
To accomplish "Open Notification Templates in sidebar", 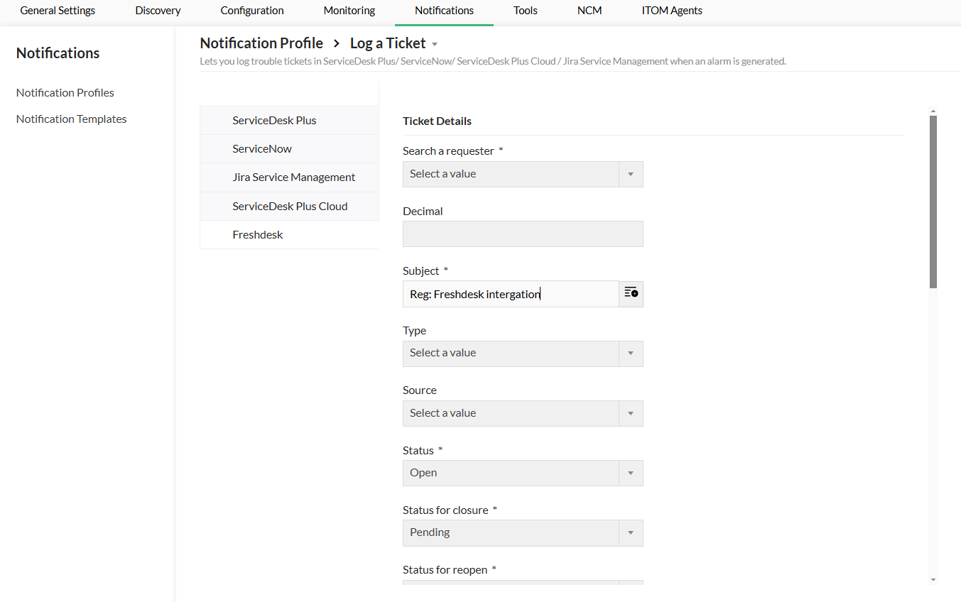I will point(71,119).
